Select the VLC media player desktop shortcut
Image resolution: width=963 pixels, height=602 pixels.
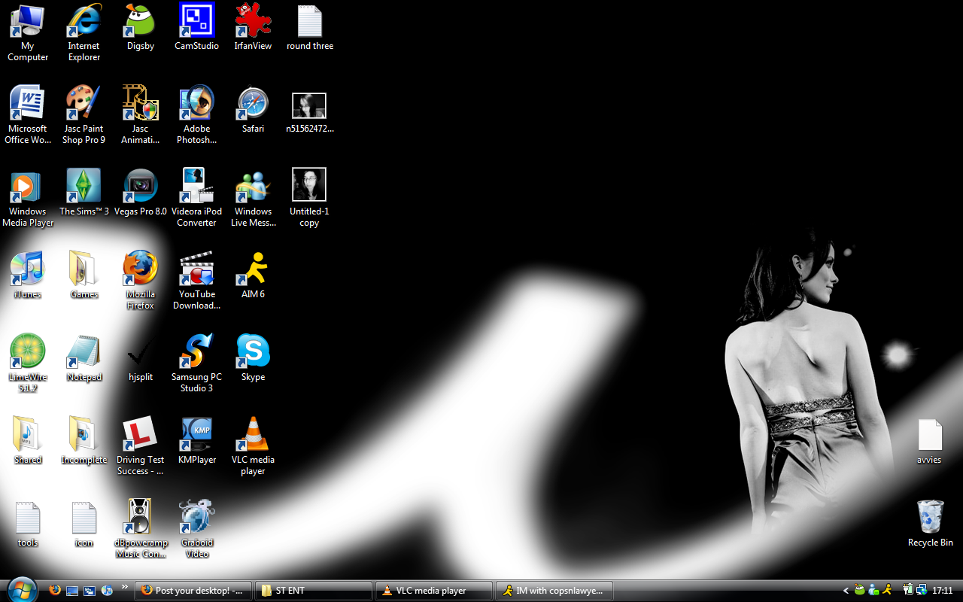tap(253, 435)
